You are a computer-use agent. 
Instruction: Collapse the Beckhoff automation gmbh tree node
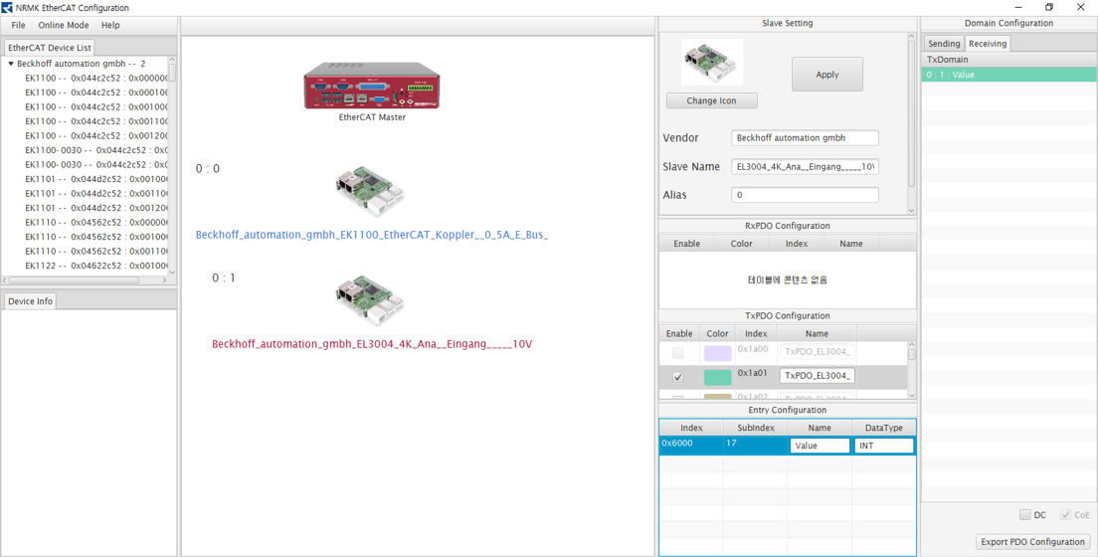click(x=11, y=64)
